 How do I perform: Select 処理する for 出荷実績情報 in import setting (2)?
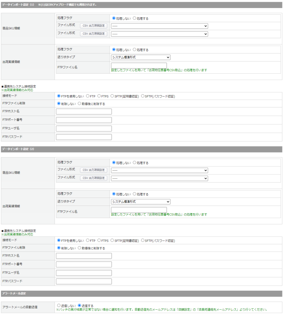135,194
